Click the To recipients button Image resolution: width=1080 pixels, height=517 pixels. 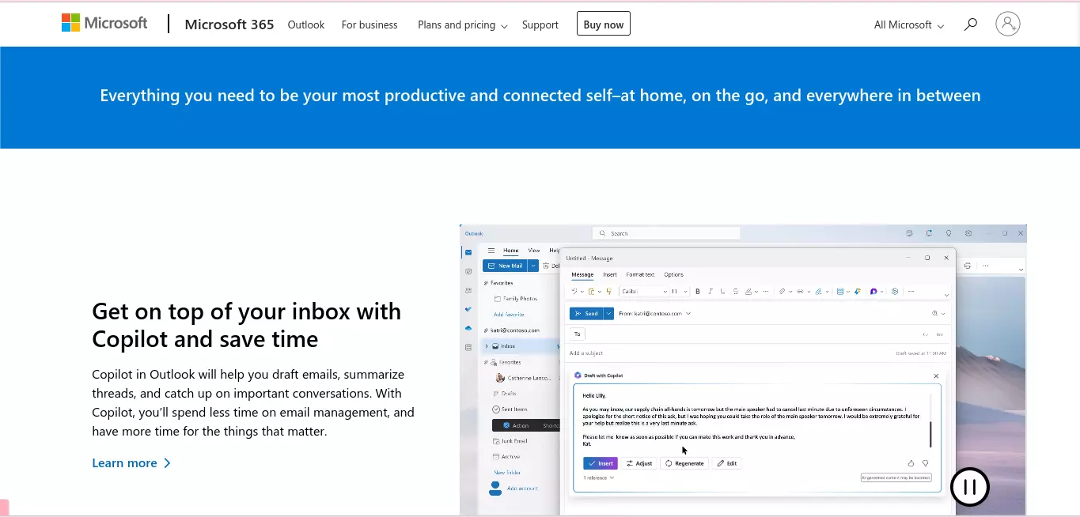(577, 334)
